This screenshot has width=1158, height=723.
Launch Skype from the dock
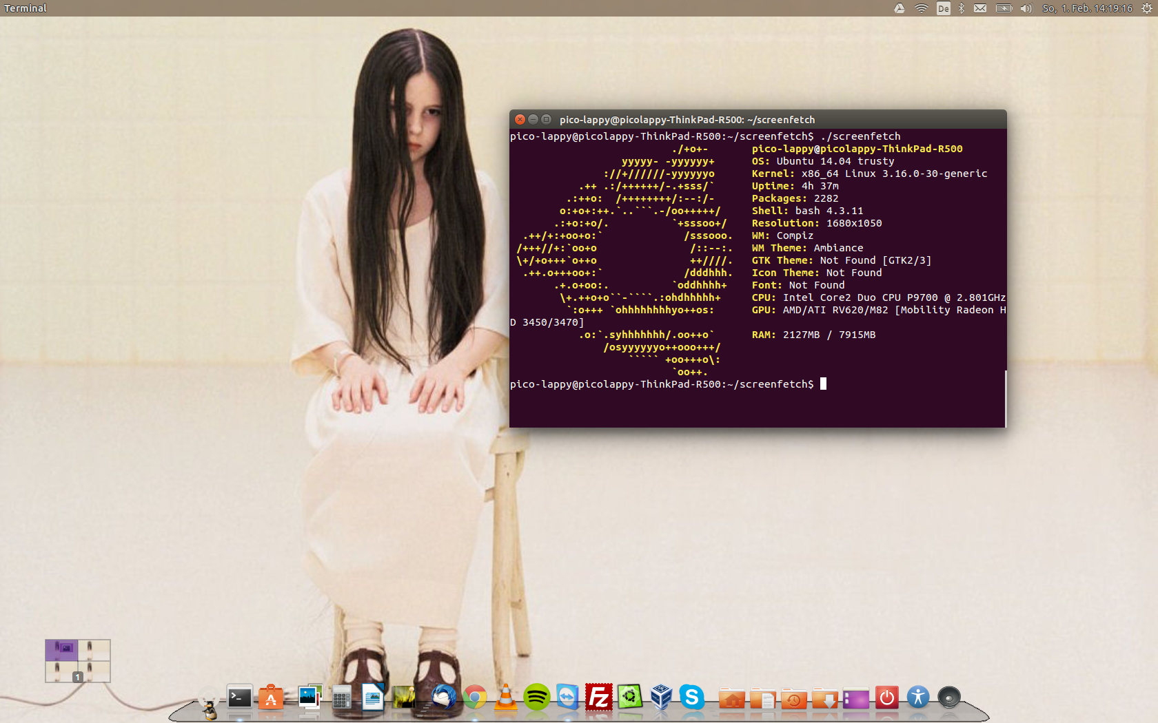pos(691,698)
